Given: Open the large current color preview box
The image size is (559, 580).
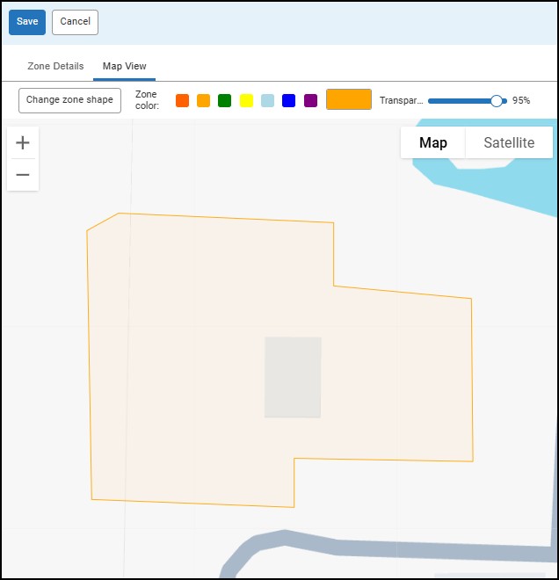Looking at the screenshot, I should (x=349, y=100).
